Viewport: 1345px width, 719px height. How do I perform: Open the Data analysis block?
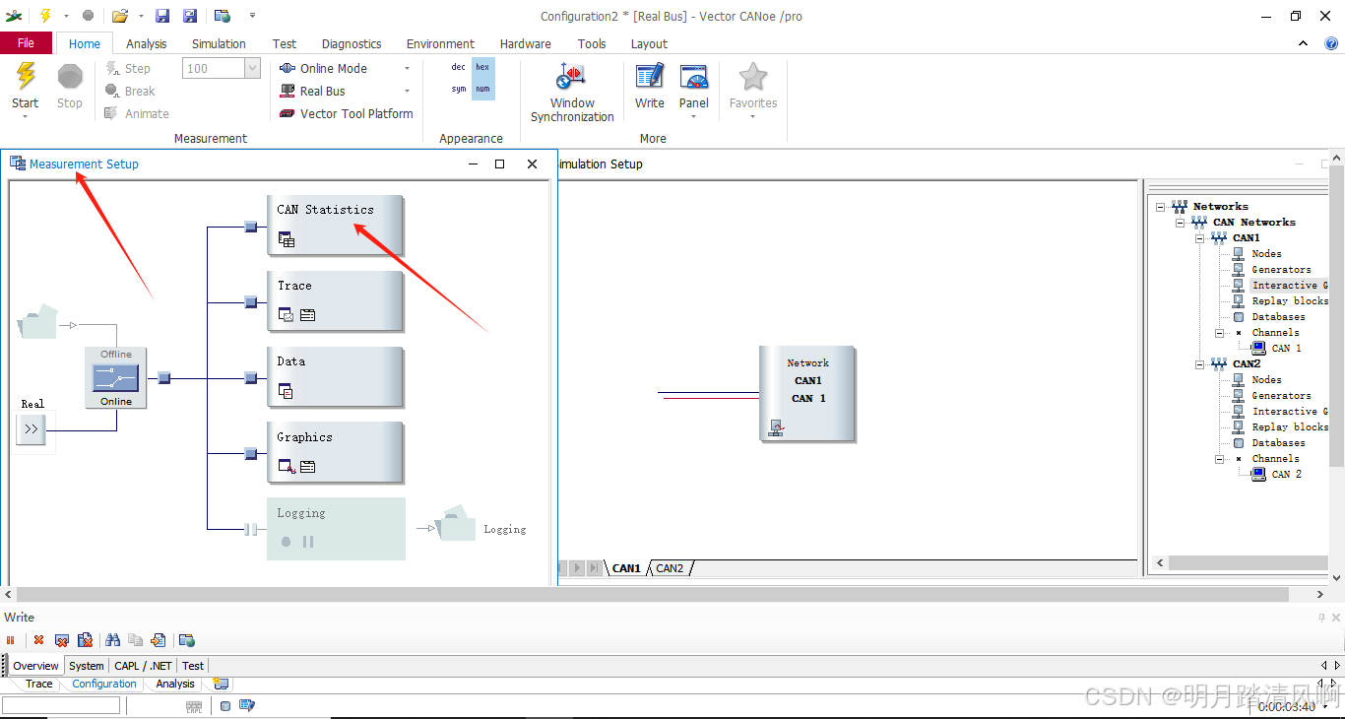click(x=335, y=377)
